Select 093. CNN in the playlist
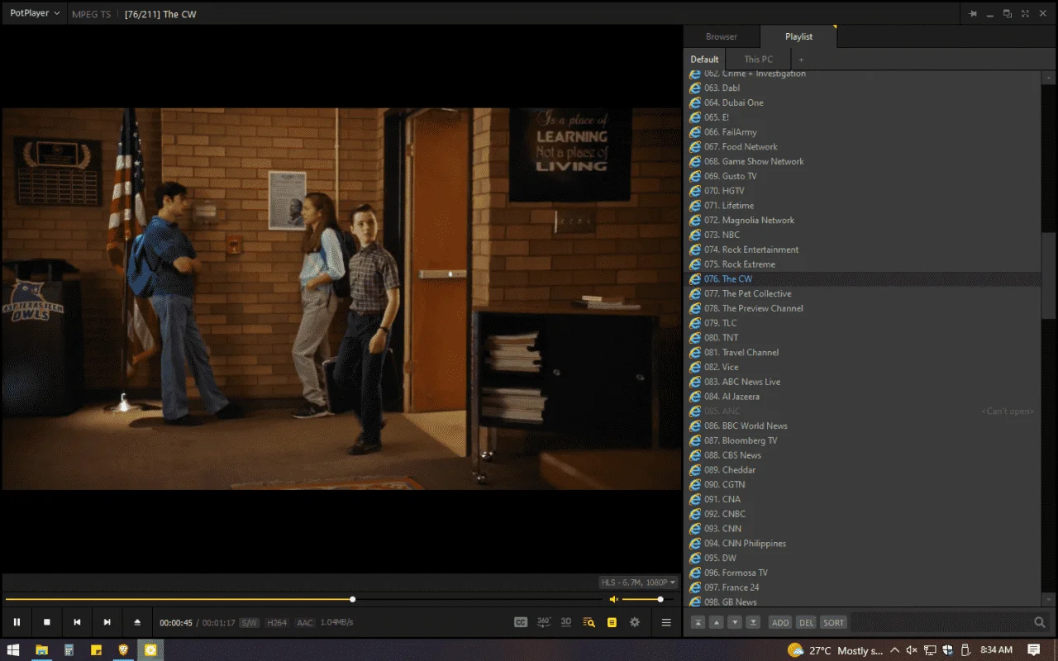Screen dimensions: 1058x661 point(862,529)
